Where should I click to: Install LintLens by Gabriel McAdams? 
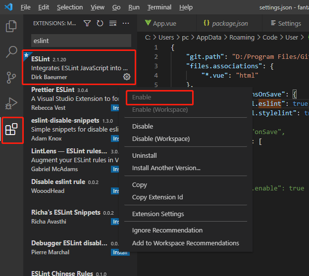(115, 169)
